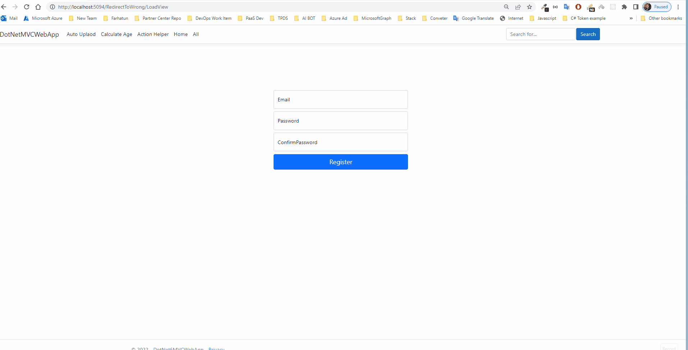Toggle the side panel icon

tap(635, 7)
